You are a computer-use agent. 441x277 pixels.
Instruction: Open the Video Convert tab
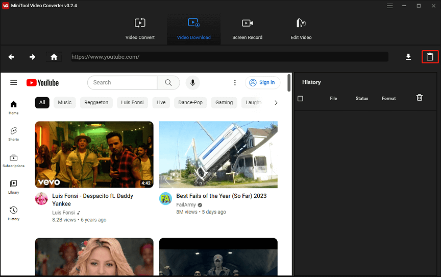click(x=140, y=29)
